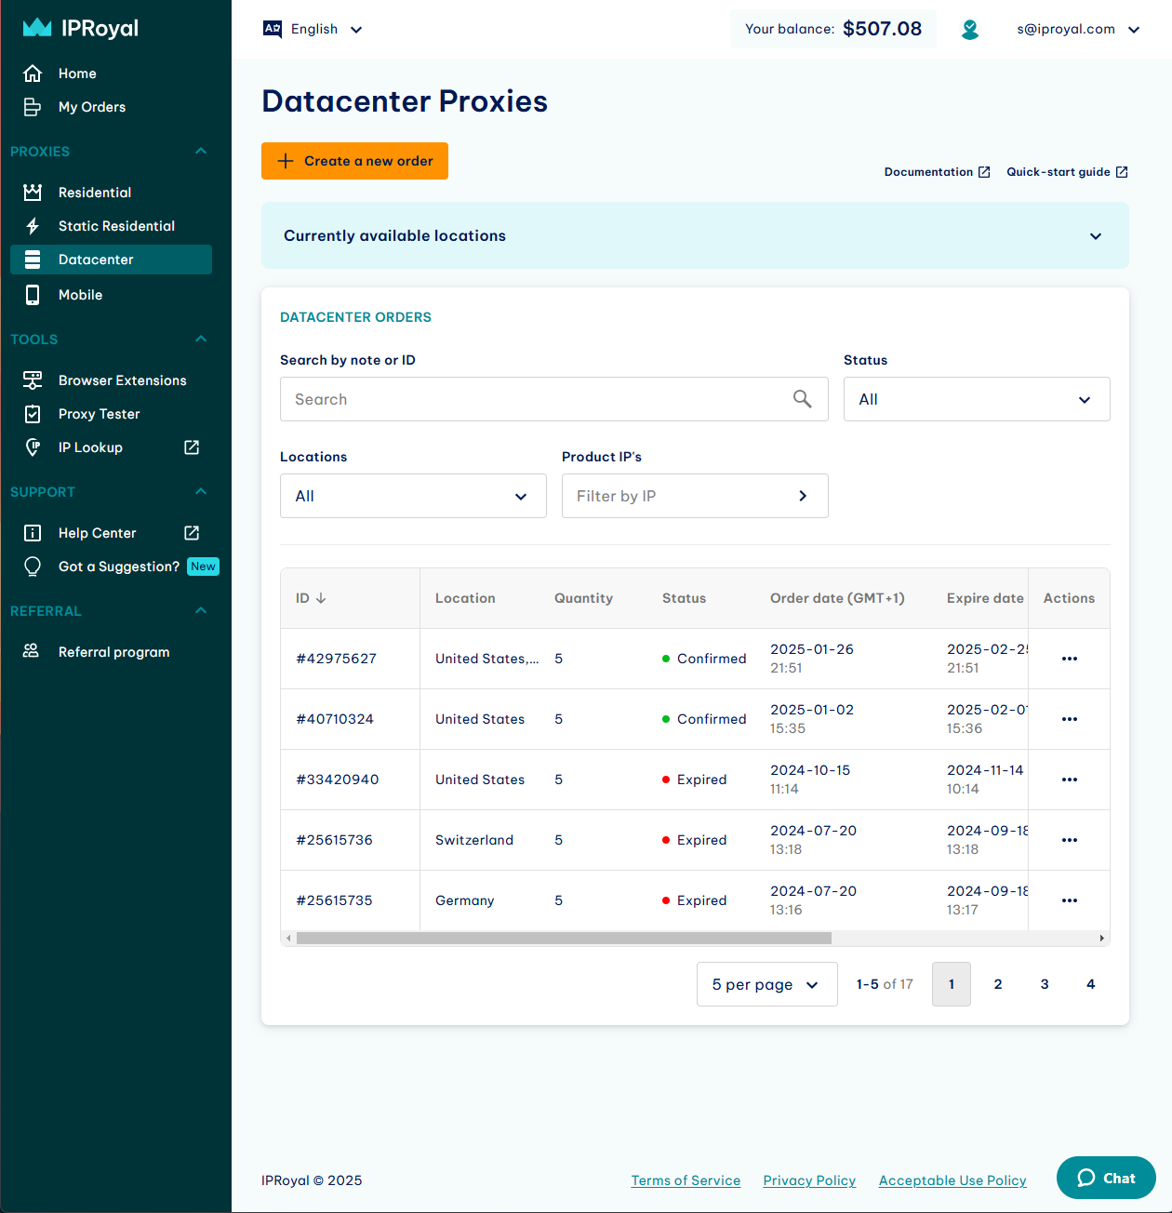Click the Referral program people icon
This screenshot has height=1213, width=1172.
[x=31, y=651]
